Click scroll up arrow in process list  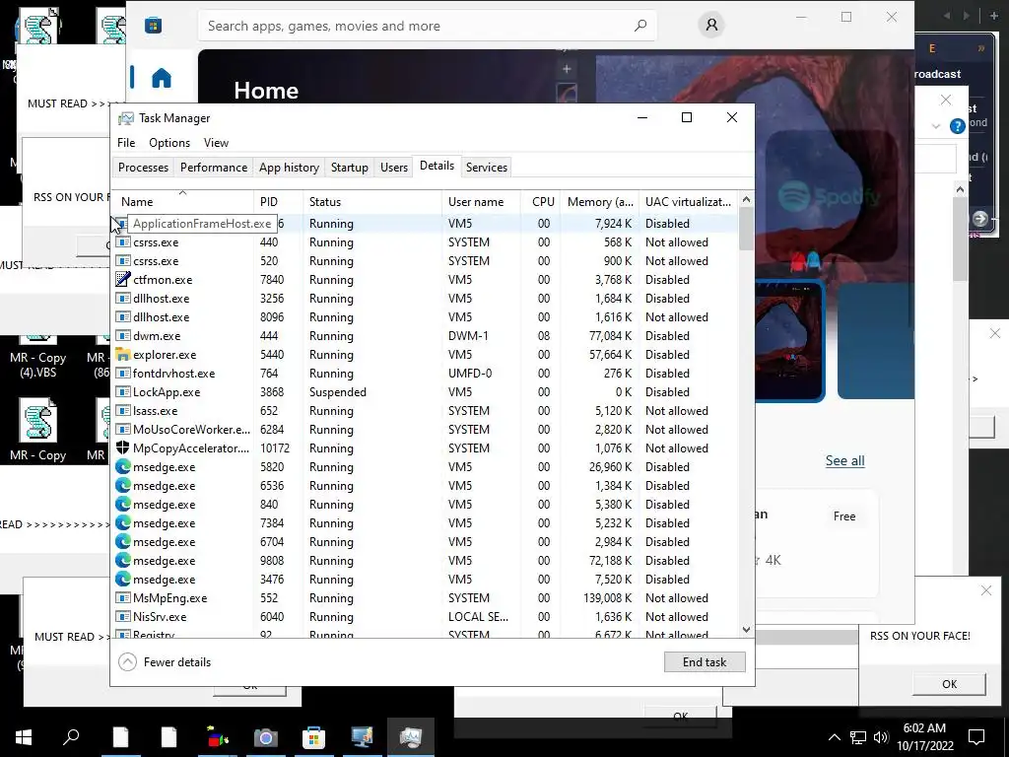746,199
